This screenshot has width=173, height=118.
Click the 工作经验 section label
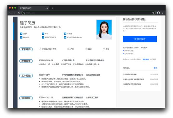(26, 75)
